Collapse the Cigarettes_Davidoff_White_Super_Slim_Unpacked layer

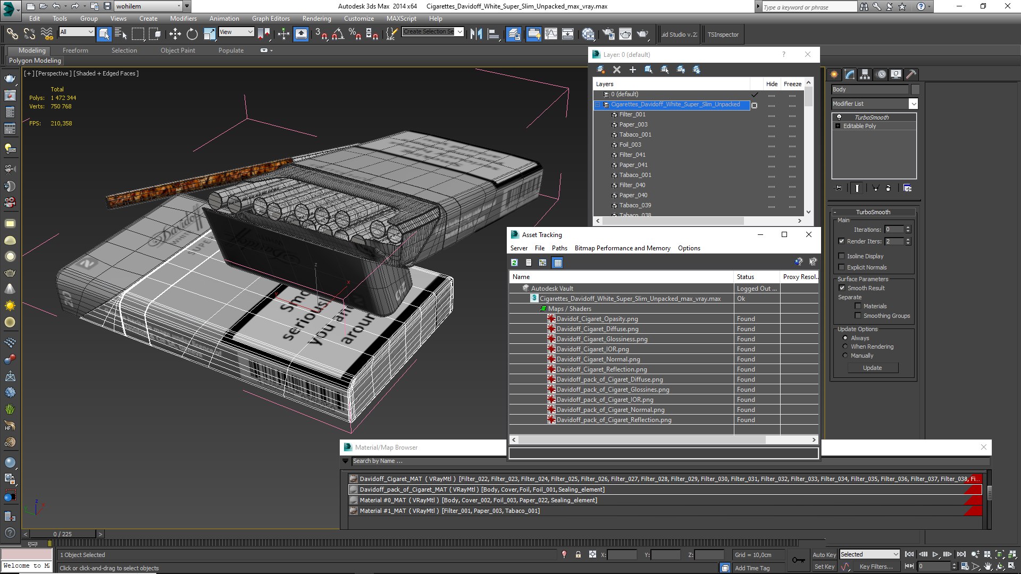point(597,105)
